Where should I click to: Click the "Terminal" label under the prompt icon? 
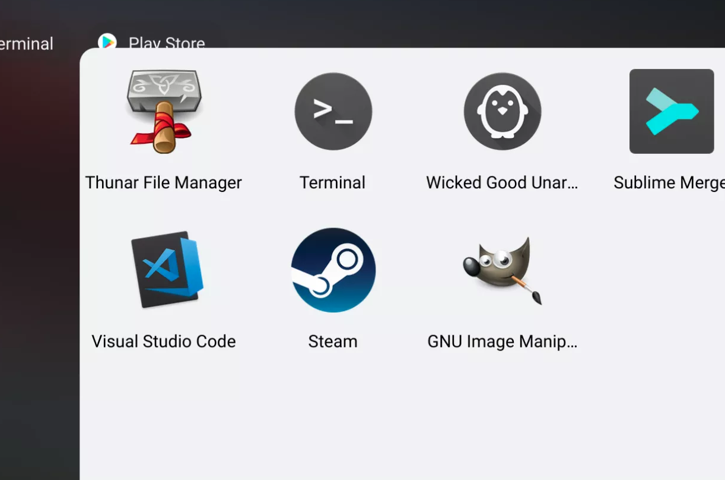click(333, 182)
